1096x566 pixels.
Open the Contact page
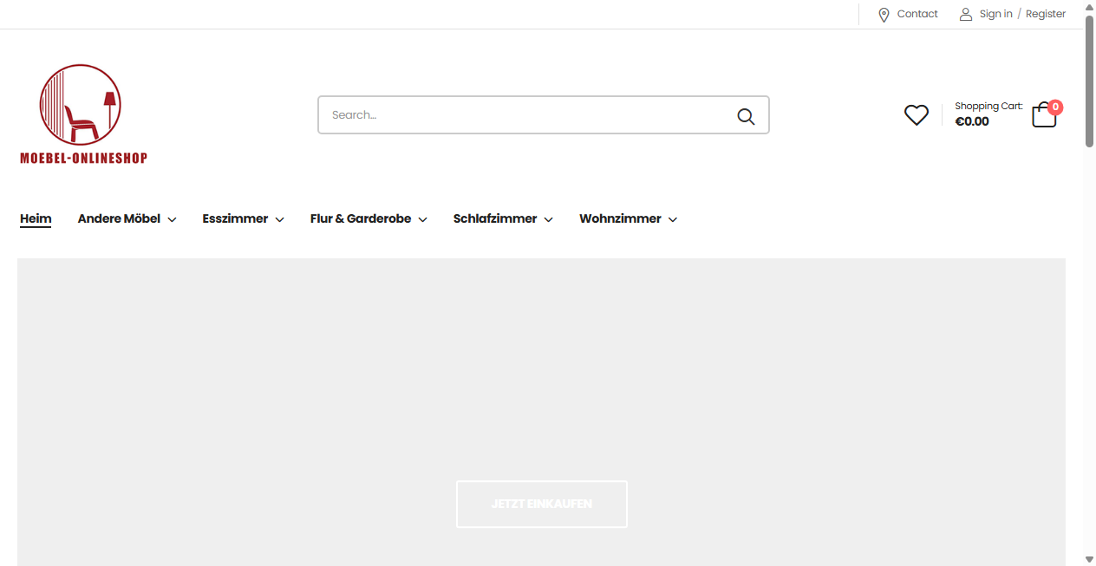[x=917, y=14]
